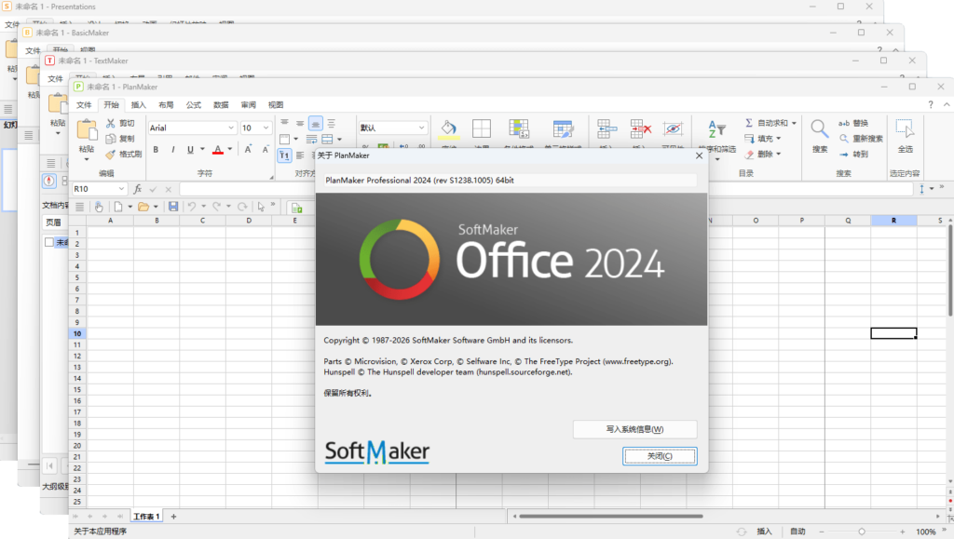This screenshot has width=954, height=539.
Task: Open the Sort and Filter A-Z icon
Action: 716,128
